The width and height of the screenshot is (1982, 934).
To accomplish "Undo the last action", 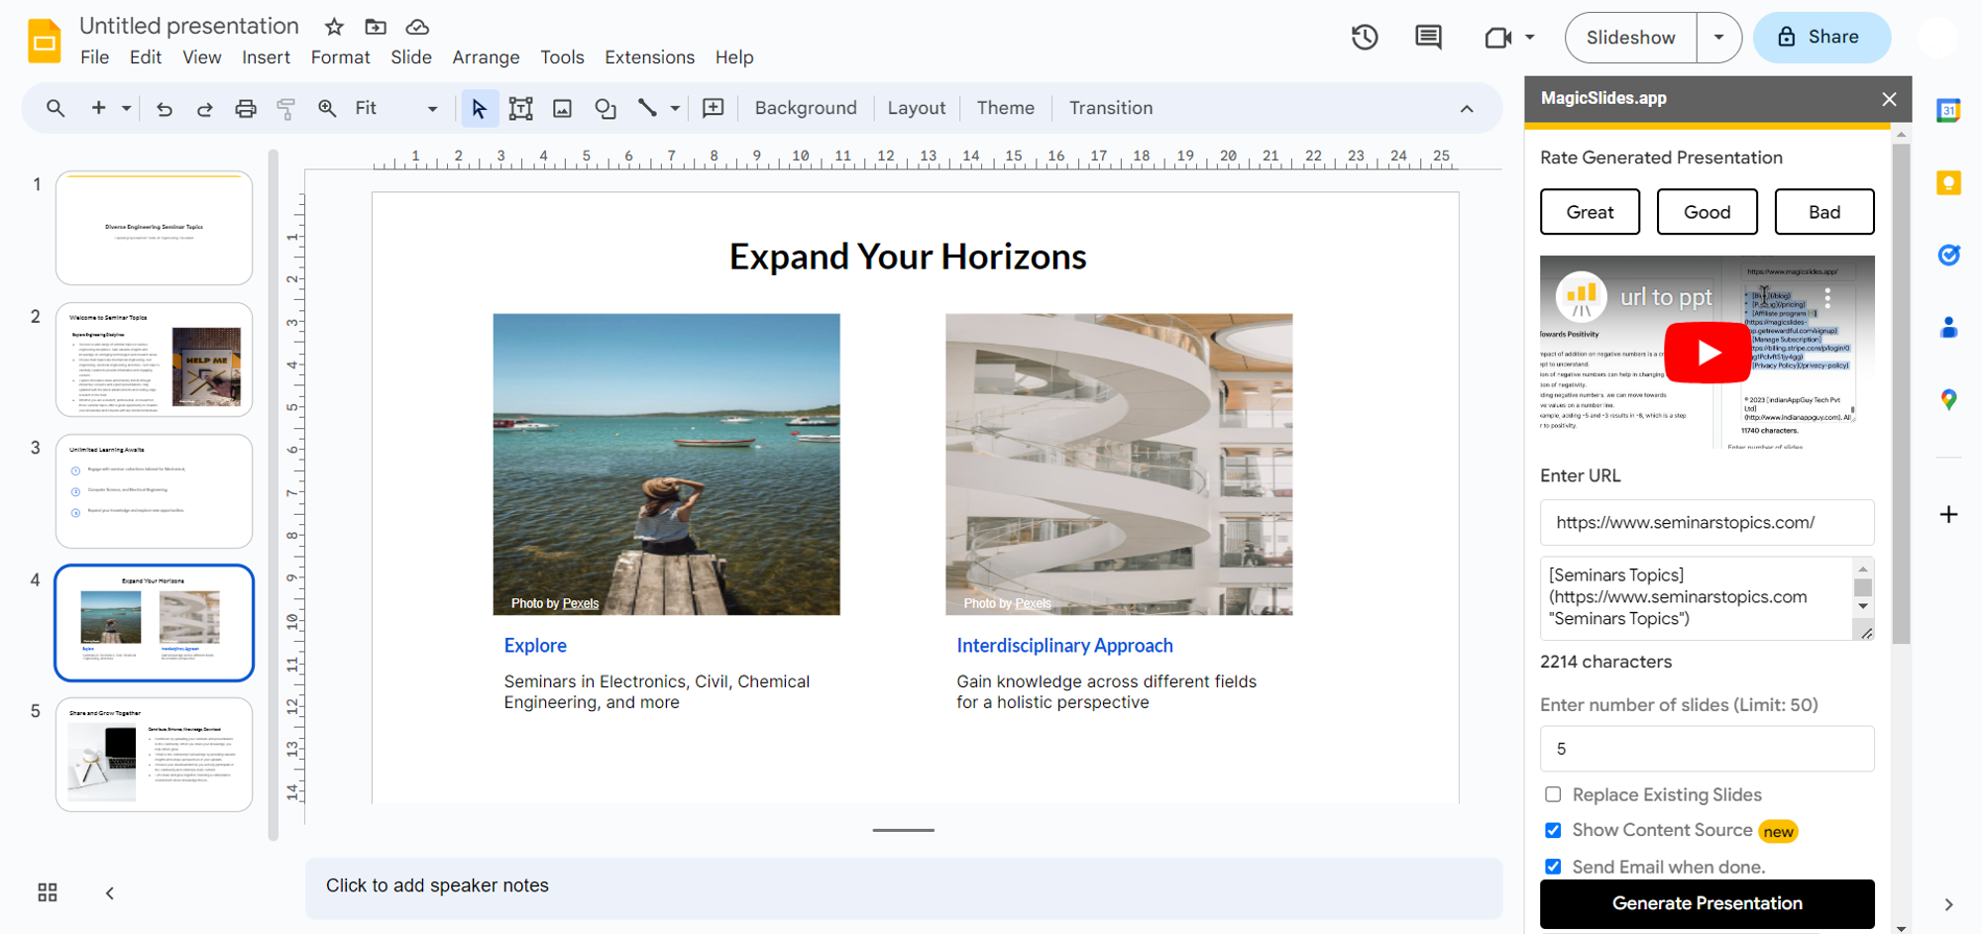I will (x=165, y=109).
